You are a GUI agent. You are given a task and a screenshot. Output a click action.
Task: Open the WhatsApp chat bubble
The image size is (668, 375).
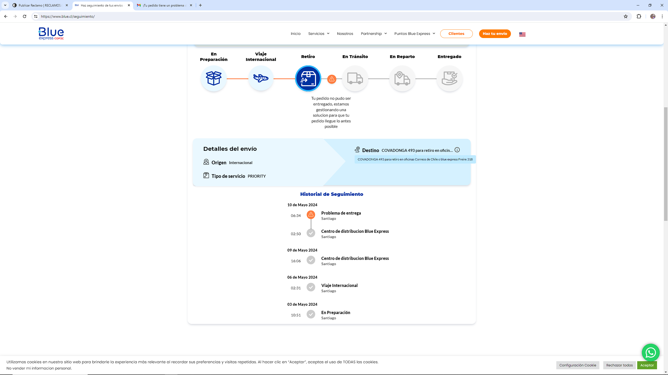pyautogui.click(x=651, y=352)
